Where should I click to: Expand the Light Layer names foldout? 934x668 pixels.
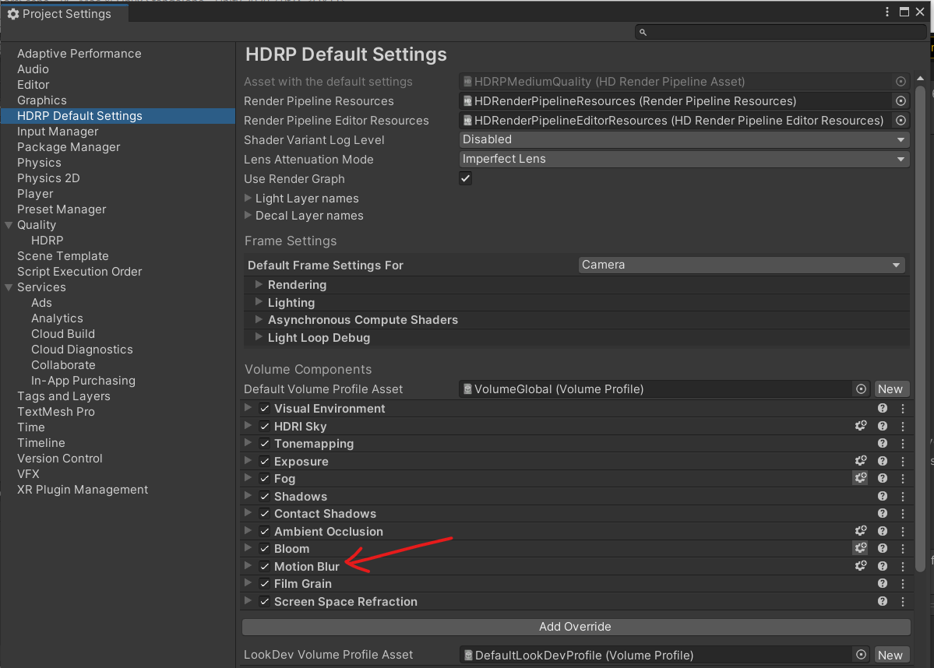[248, 199]
